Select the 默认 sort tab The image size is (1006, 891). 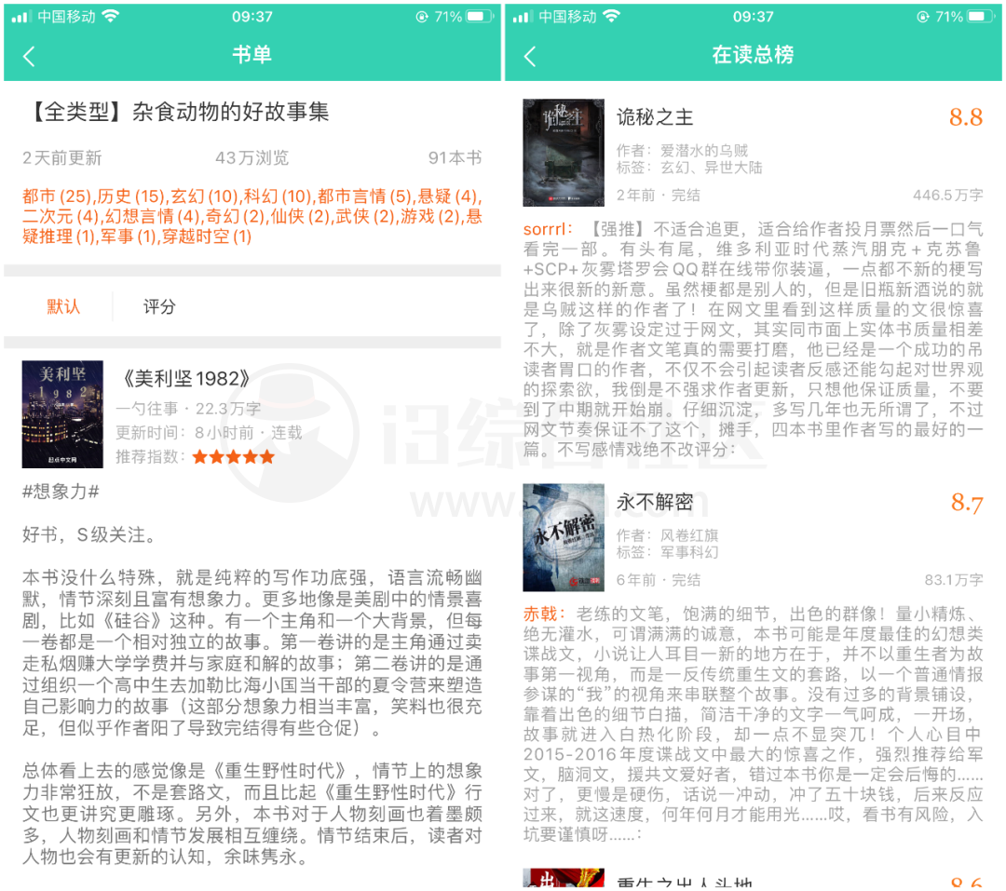63,306
